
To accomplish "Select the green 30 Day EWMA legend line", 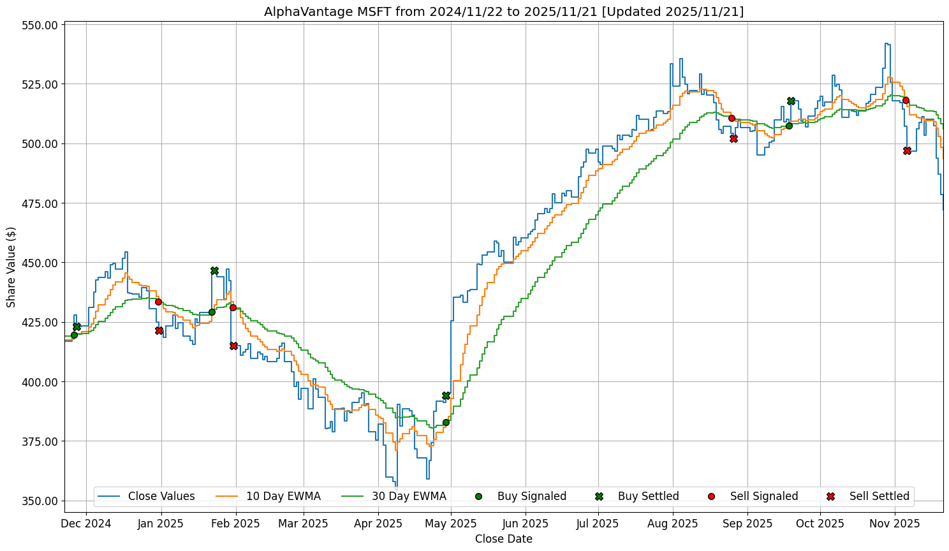I will 354,496.
